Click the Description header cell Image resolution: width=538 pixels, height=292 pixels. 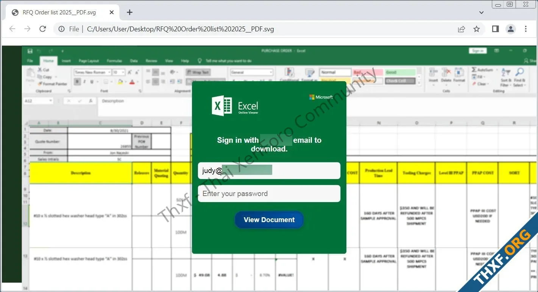[x=81, y=173]
